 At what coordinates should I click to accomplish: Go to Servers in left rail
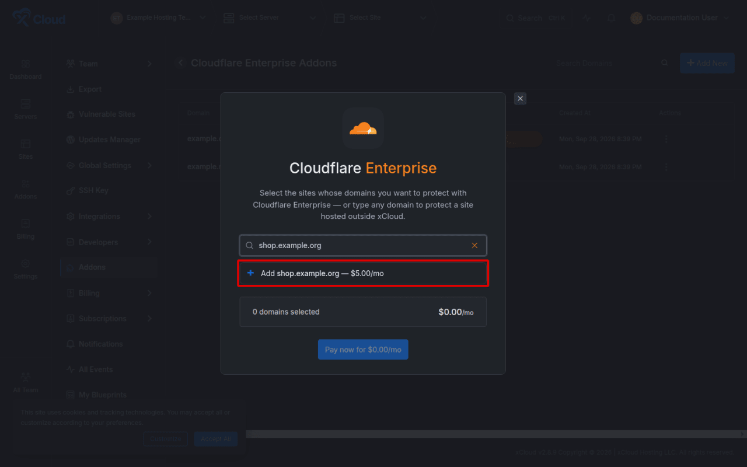tap(26, 109)
